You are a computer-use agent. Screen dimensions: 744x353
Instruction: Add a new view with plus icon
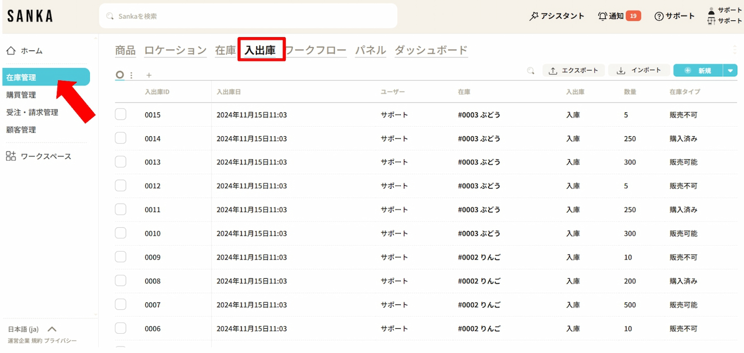tap(149, 75)
